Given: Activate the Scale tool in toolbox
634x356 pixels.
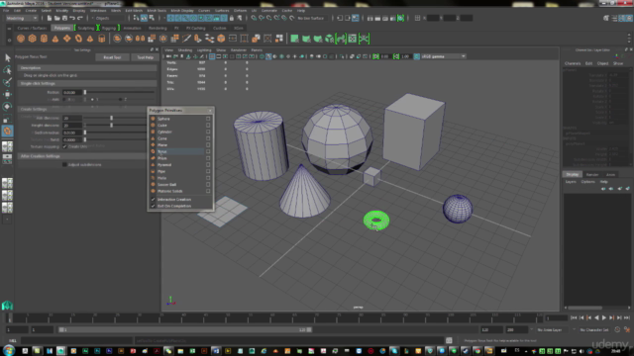Looking at the screenshot, I should tap(7, 119).
